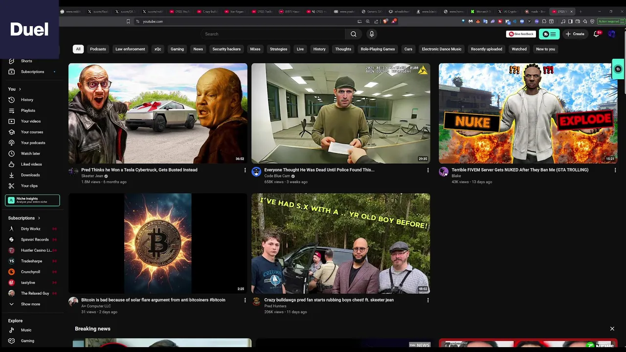Open options menu for Bitcoin solar flare video
The height and width of the screenshot is (352, 626).
coord(245,300)
